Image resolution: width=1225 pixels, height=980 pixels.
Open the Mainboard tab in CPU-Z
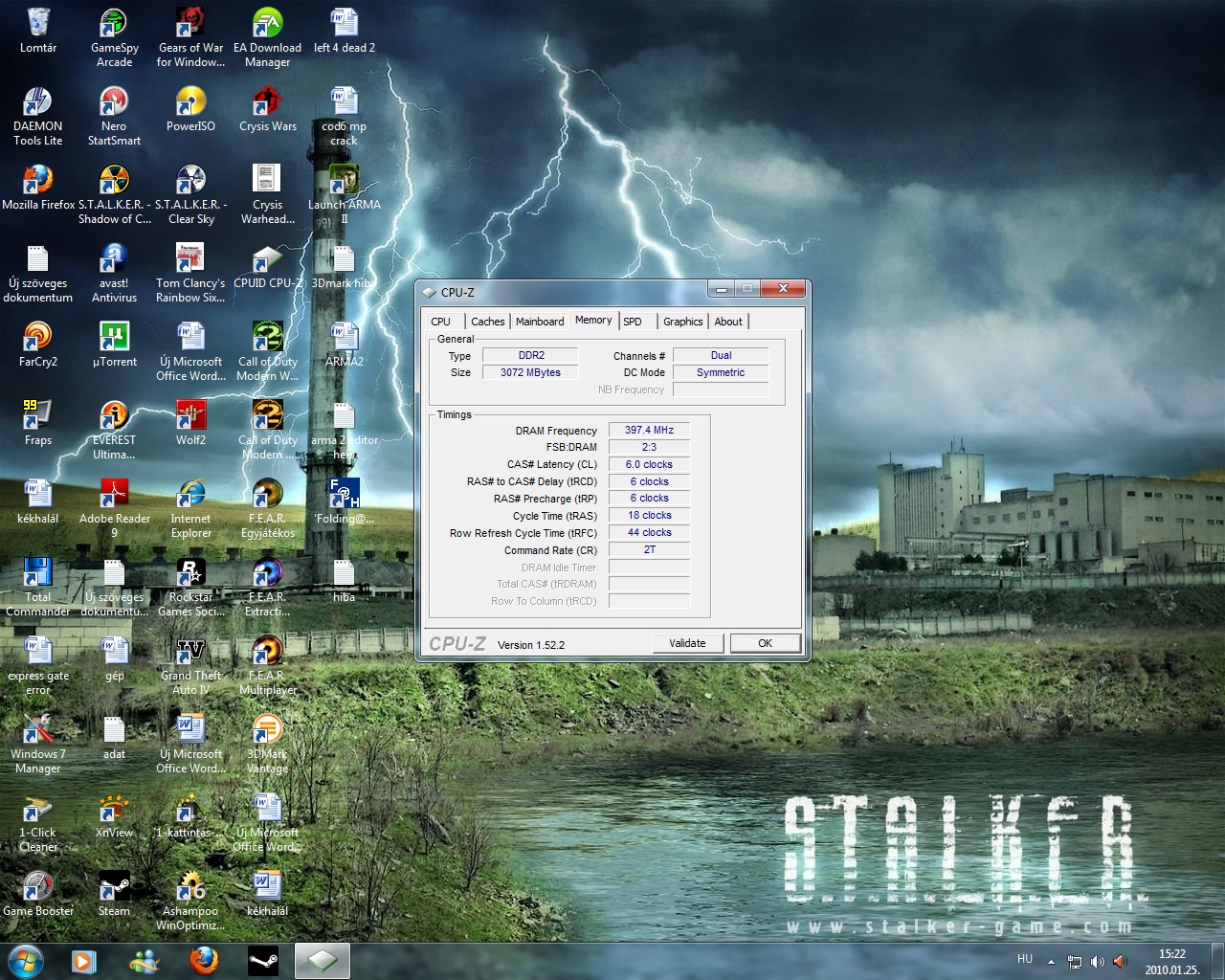click(x=540, y=322)
